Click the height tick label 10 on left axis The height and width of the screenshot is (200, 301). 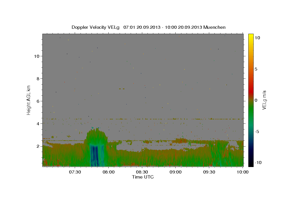(x=37, y=56)
